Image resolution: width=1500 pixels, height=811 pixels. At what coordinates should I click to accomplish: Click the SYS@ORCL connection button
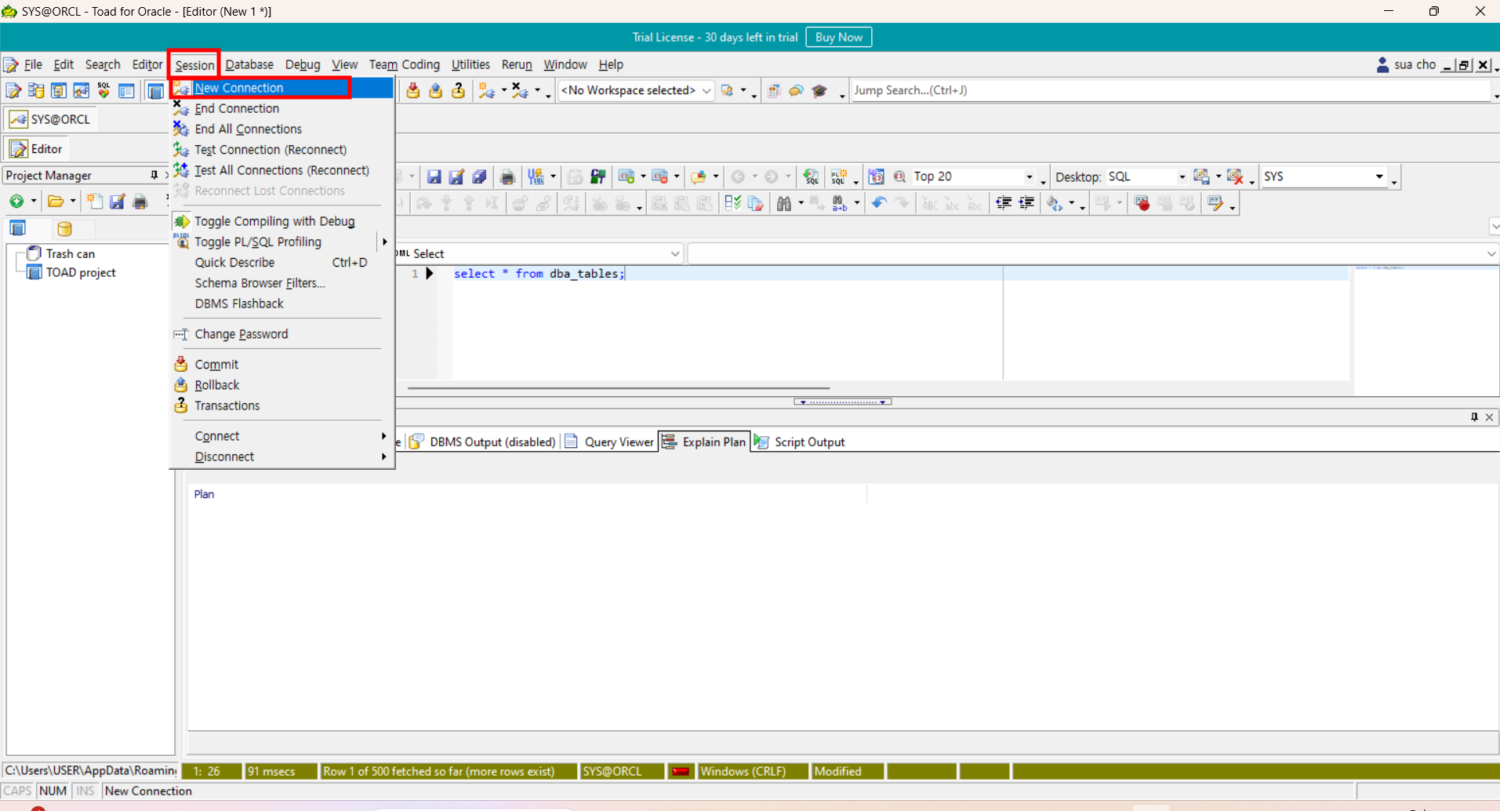[x=51, y=119]
